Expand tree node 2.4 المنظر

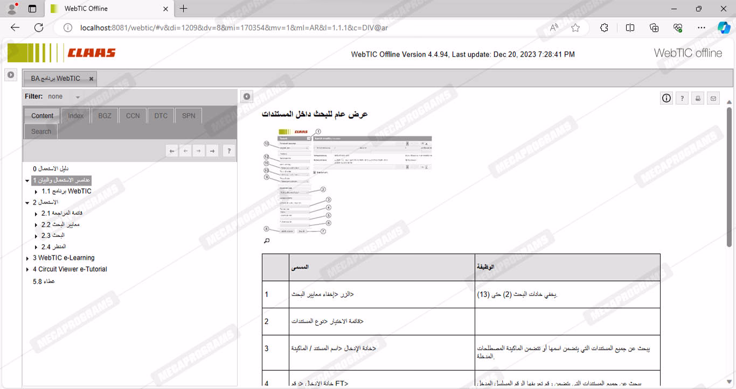tap(36, 247)
